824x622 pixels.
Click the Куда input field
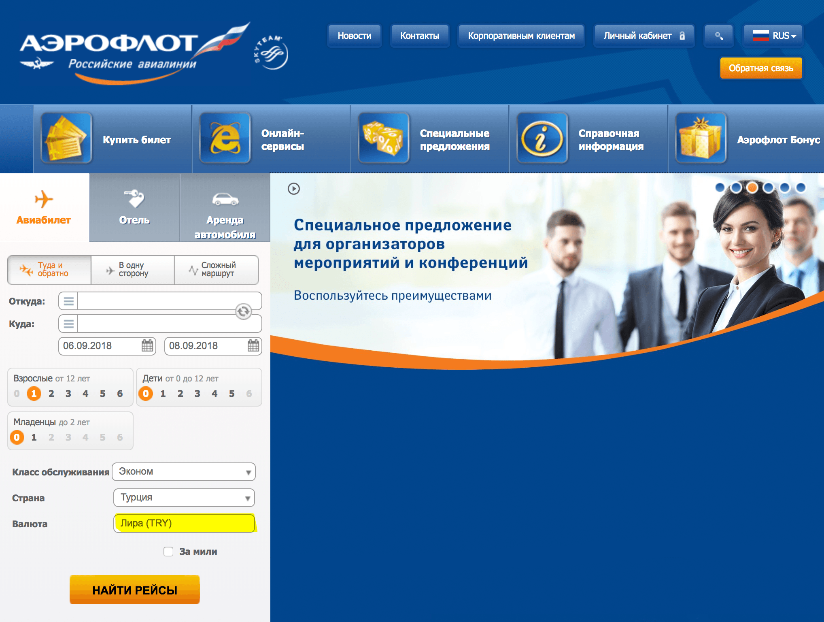coord(169,324)
